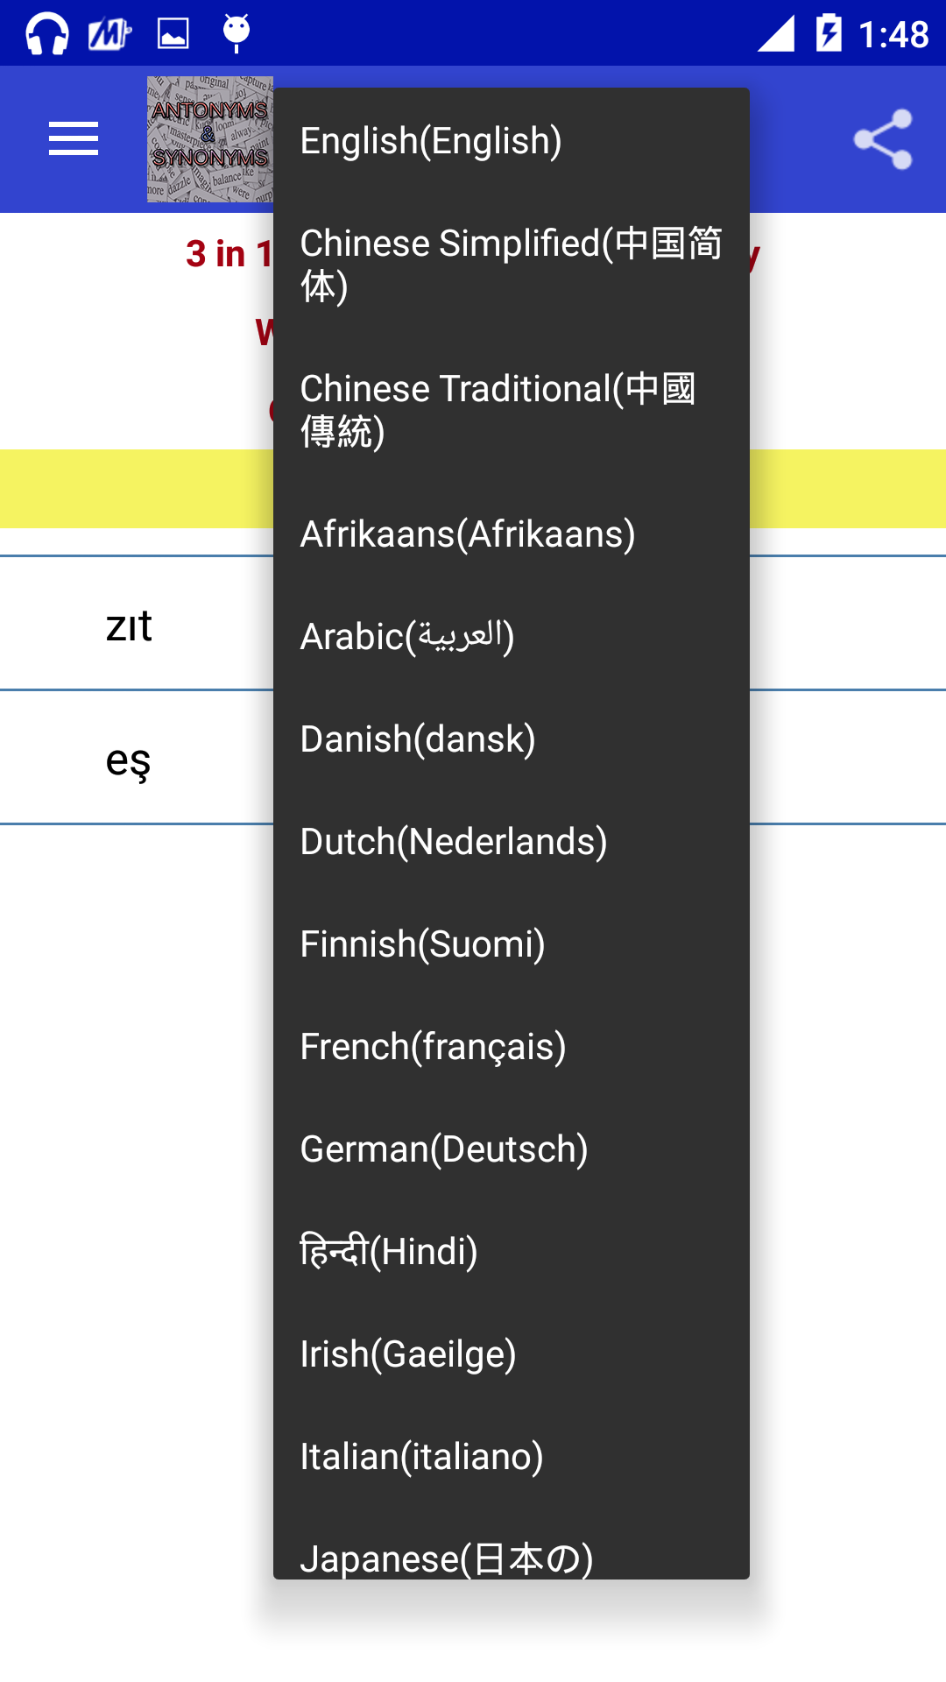Screen dimensions: 946x1682
Task: Open headphones notification in status bar
Action: tap(47, 34)
